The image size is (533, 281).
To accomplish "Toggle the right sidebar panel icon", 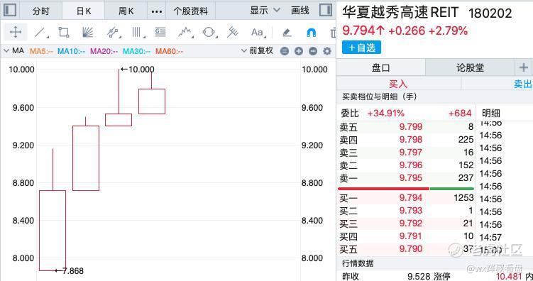I will coord(326,10).
